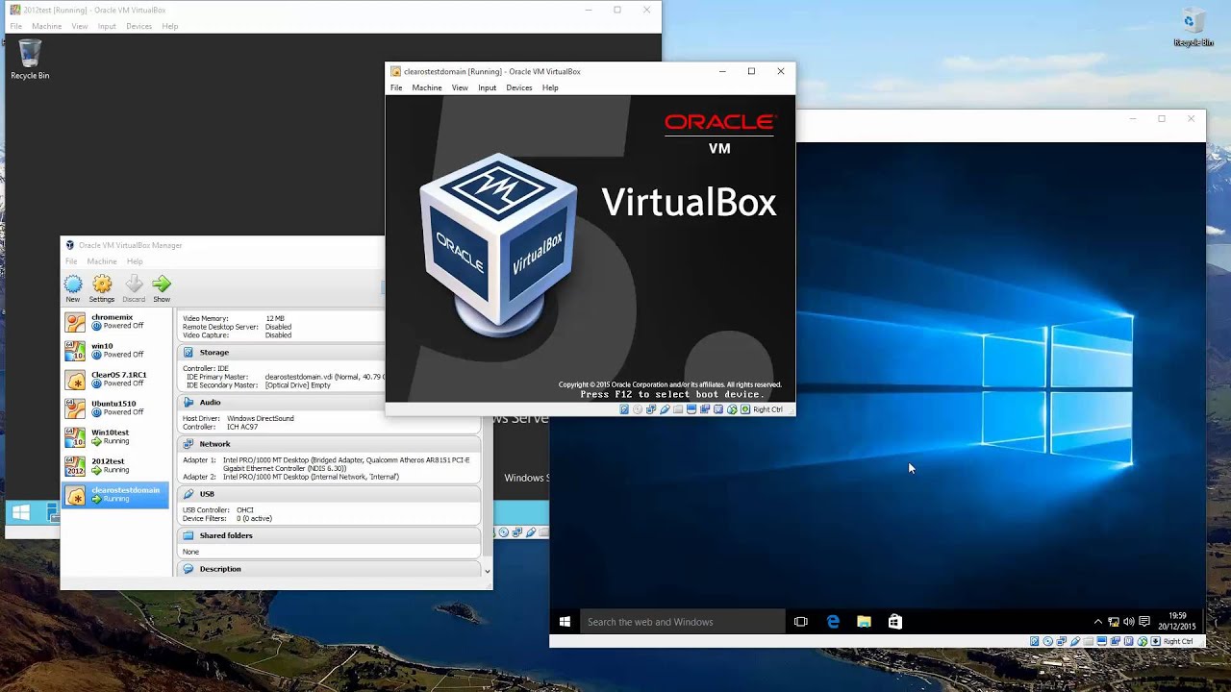This screenshot has width=1231, height=692.
Task: Launch Edge browser from guest taskbar
Action: click(833, 622)
